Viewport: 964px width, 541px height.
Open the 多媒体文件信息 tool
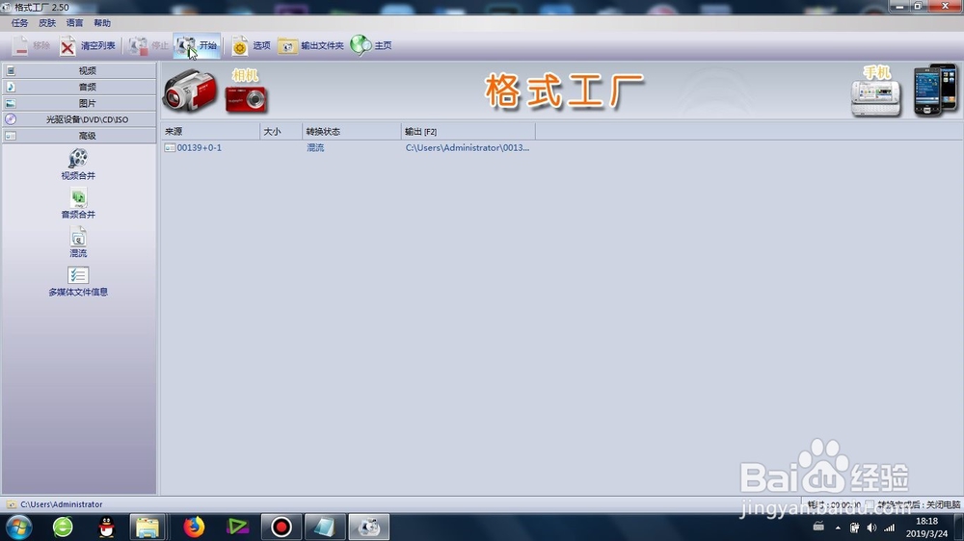point(78,281)
